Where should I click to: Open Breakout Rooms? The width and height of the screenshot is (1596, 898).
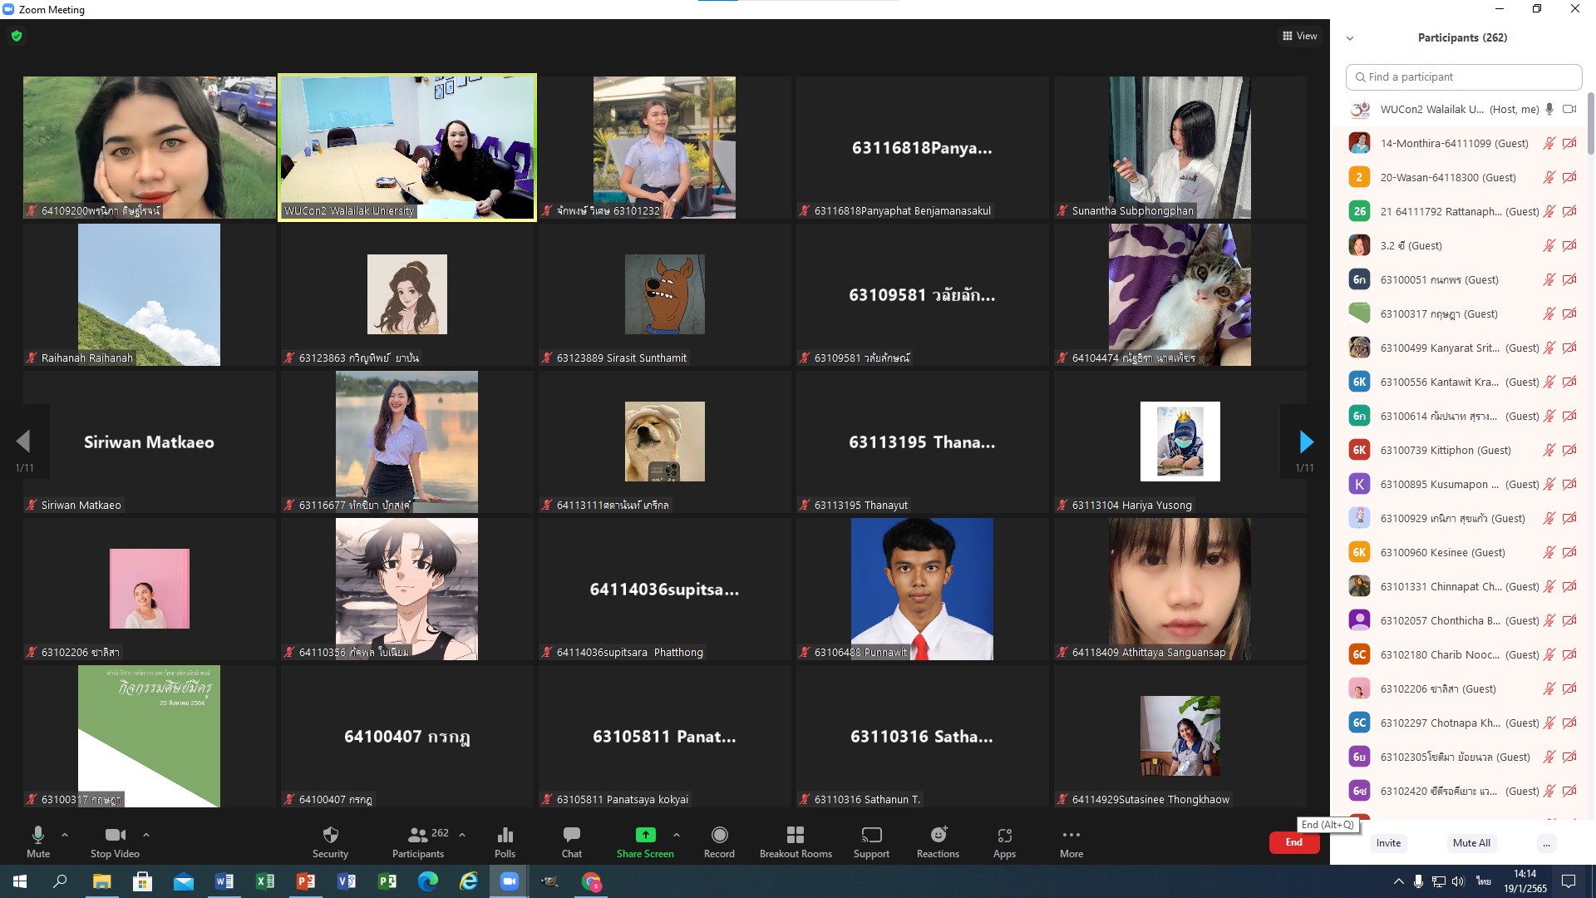(x=795, y=841)
